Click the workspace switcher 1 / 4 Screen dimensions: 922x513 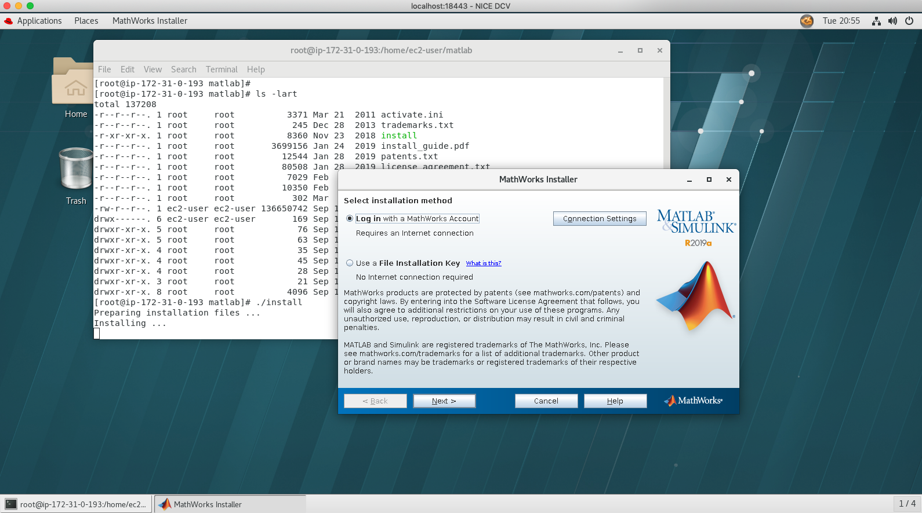click(x=907, y=504)
